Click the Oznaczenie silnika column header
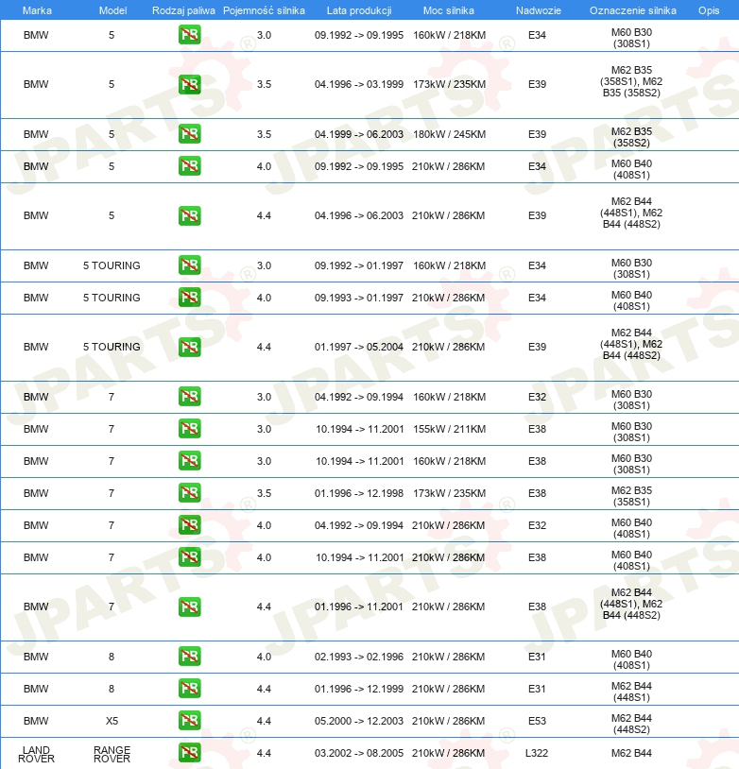The image size is (739, 769). point(632,10)
